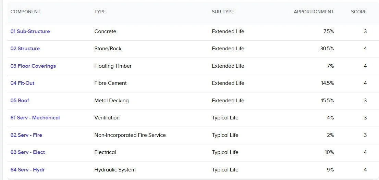Open the 01 Sub-Structure component link
379x180 pixels.
[x=30, y=31]
